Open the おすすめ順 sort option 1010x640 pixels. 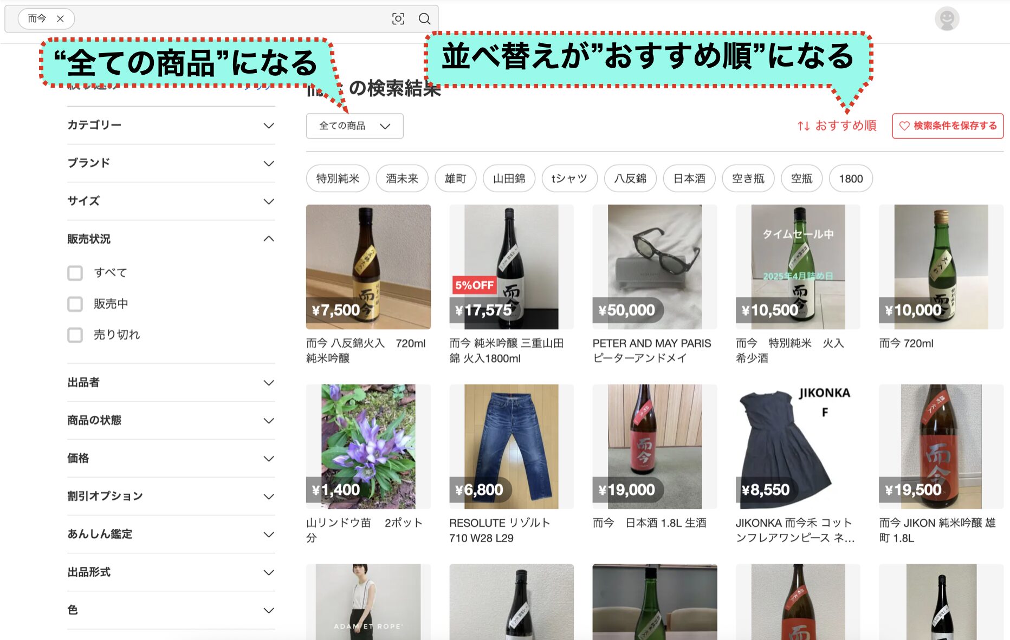(837, 126)
